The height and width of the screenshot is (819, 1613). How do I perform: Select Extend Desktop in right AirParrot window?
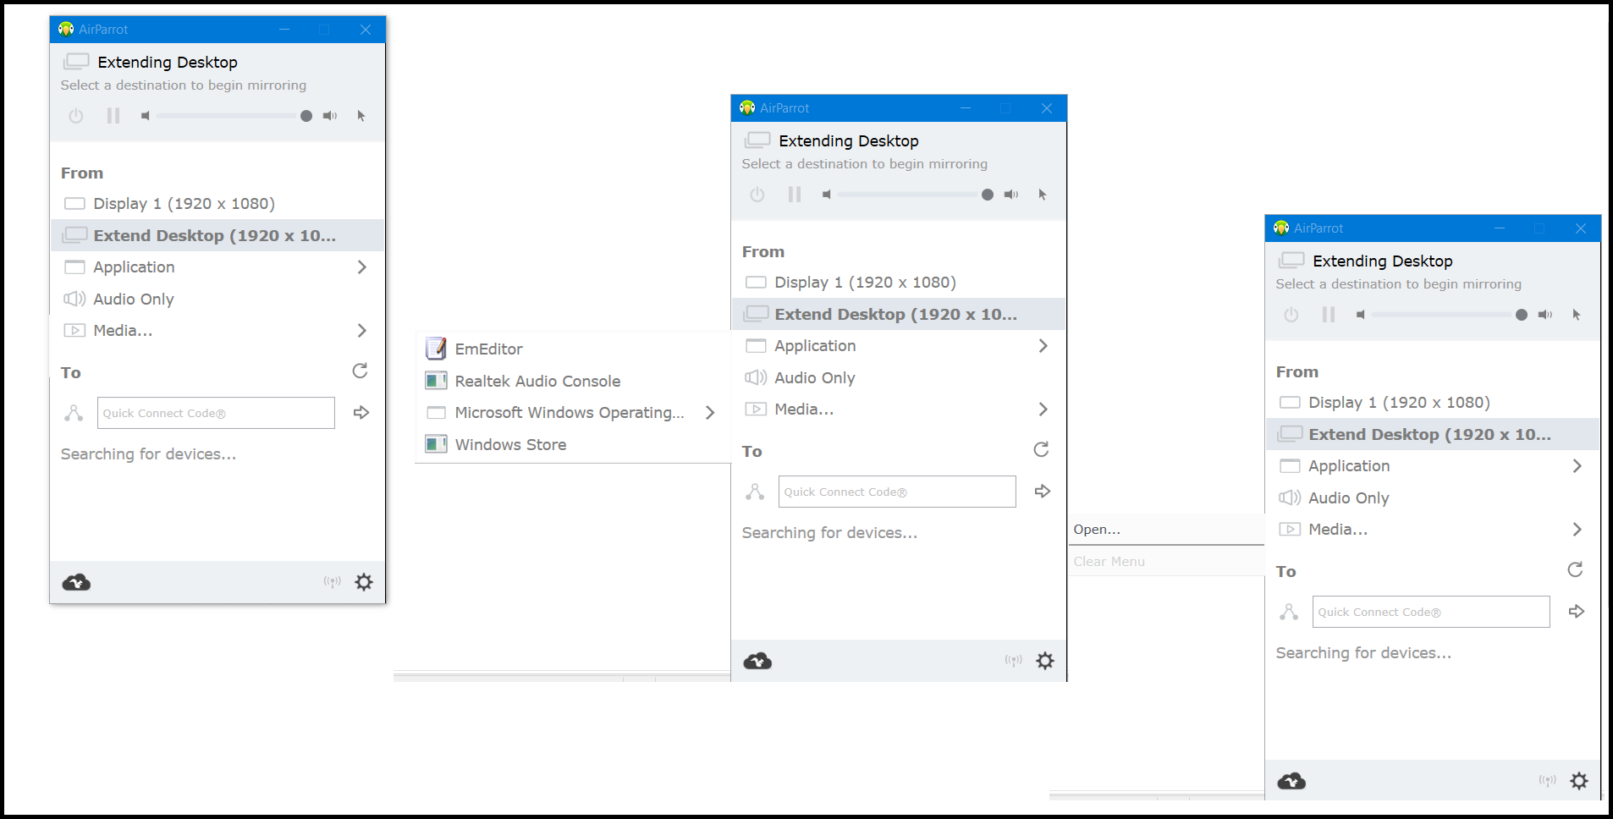point(1433,434)
